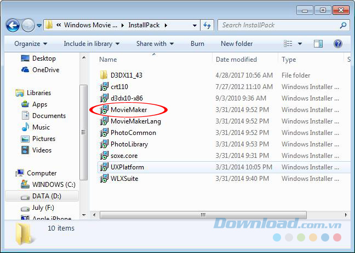The height and width of the screenshot is (253, 355).
Task: Open the Organize dropdown menu
Action: click(31, 44)
